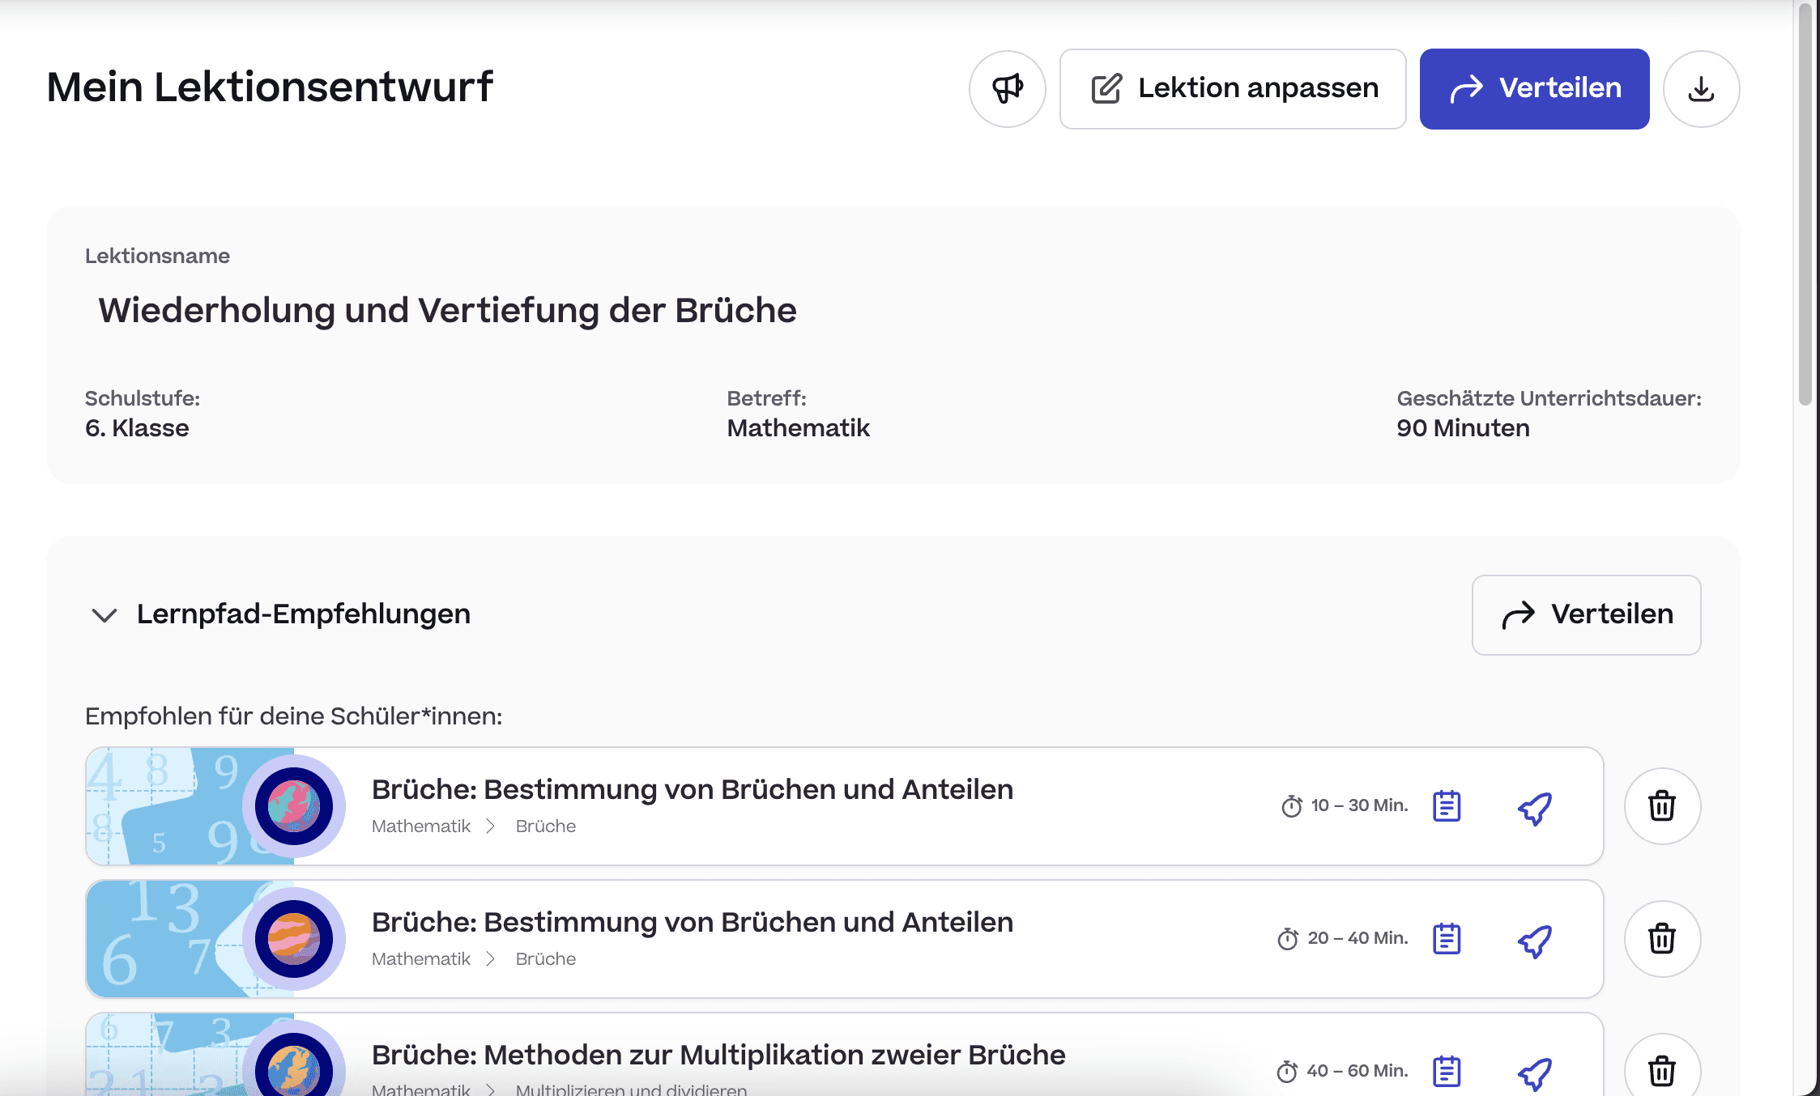Click Verteilen in Lernpfad-Empfehlungen section
The image size is (1820, 1096).
tap(1586, 615)
